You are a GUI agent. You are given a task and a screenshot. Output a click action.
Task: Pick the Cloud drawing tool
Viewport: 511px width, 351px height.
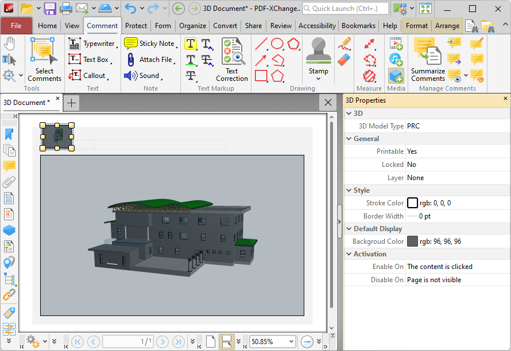point(293,44)
